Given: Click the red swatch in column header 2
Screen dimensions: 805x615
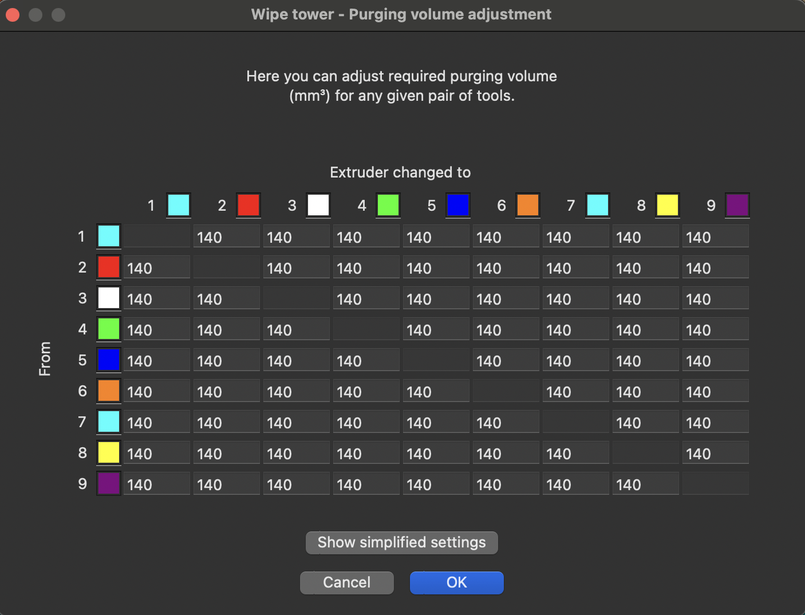Looking at the screenshot, I should coord(248,205).
